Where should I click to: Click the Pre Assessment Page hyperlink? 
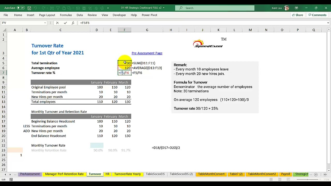[147, 53]
